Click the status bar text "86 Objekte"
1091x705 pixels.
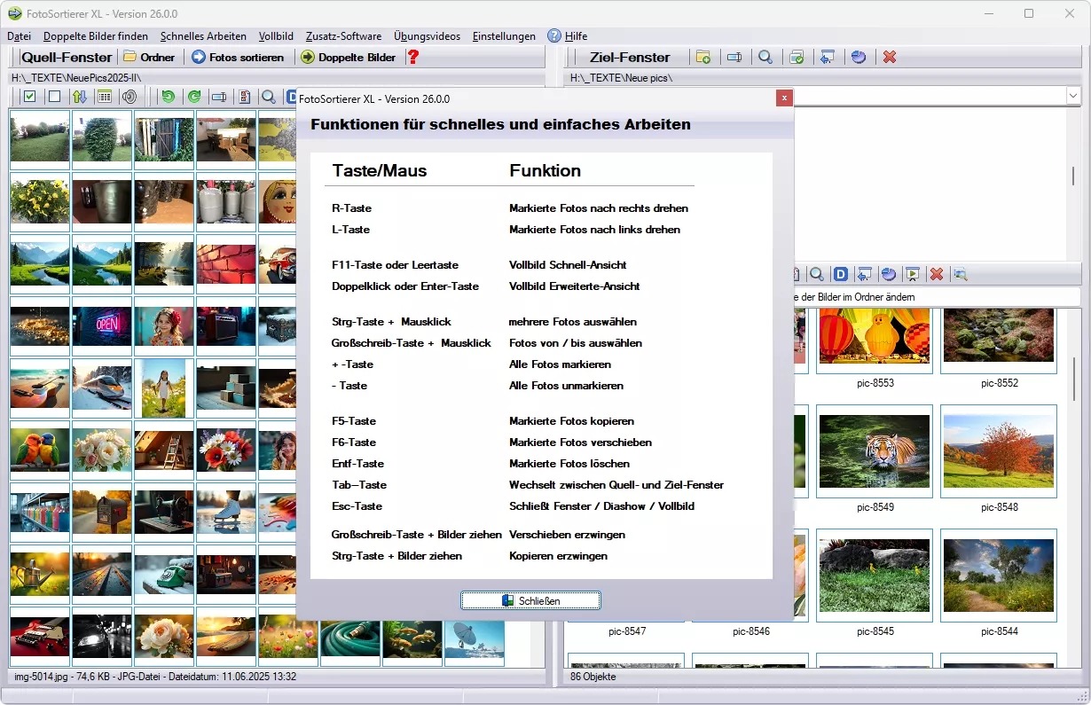tap(593, 677)
